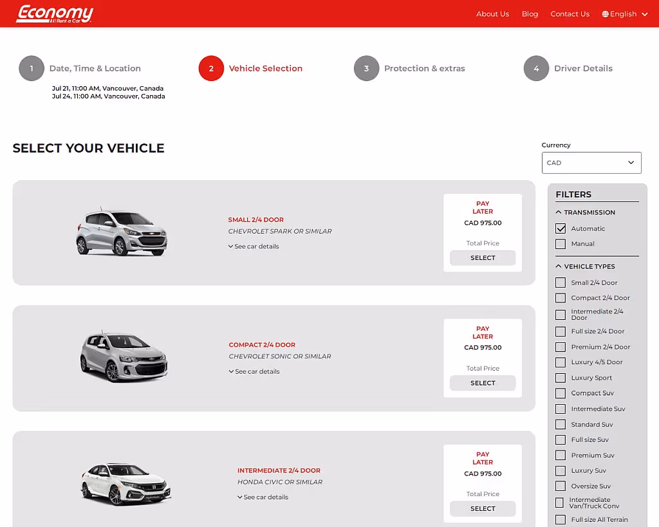Go to Vehicle Selection step
This screenshot has height=527, width=659.
tap(266, 68)
